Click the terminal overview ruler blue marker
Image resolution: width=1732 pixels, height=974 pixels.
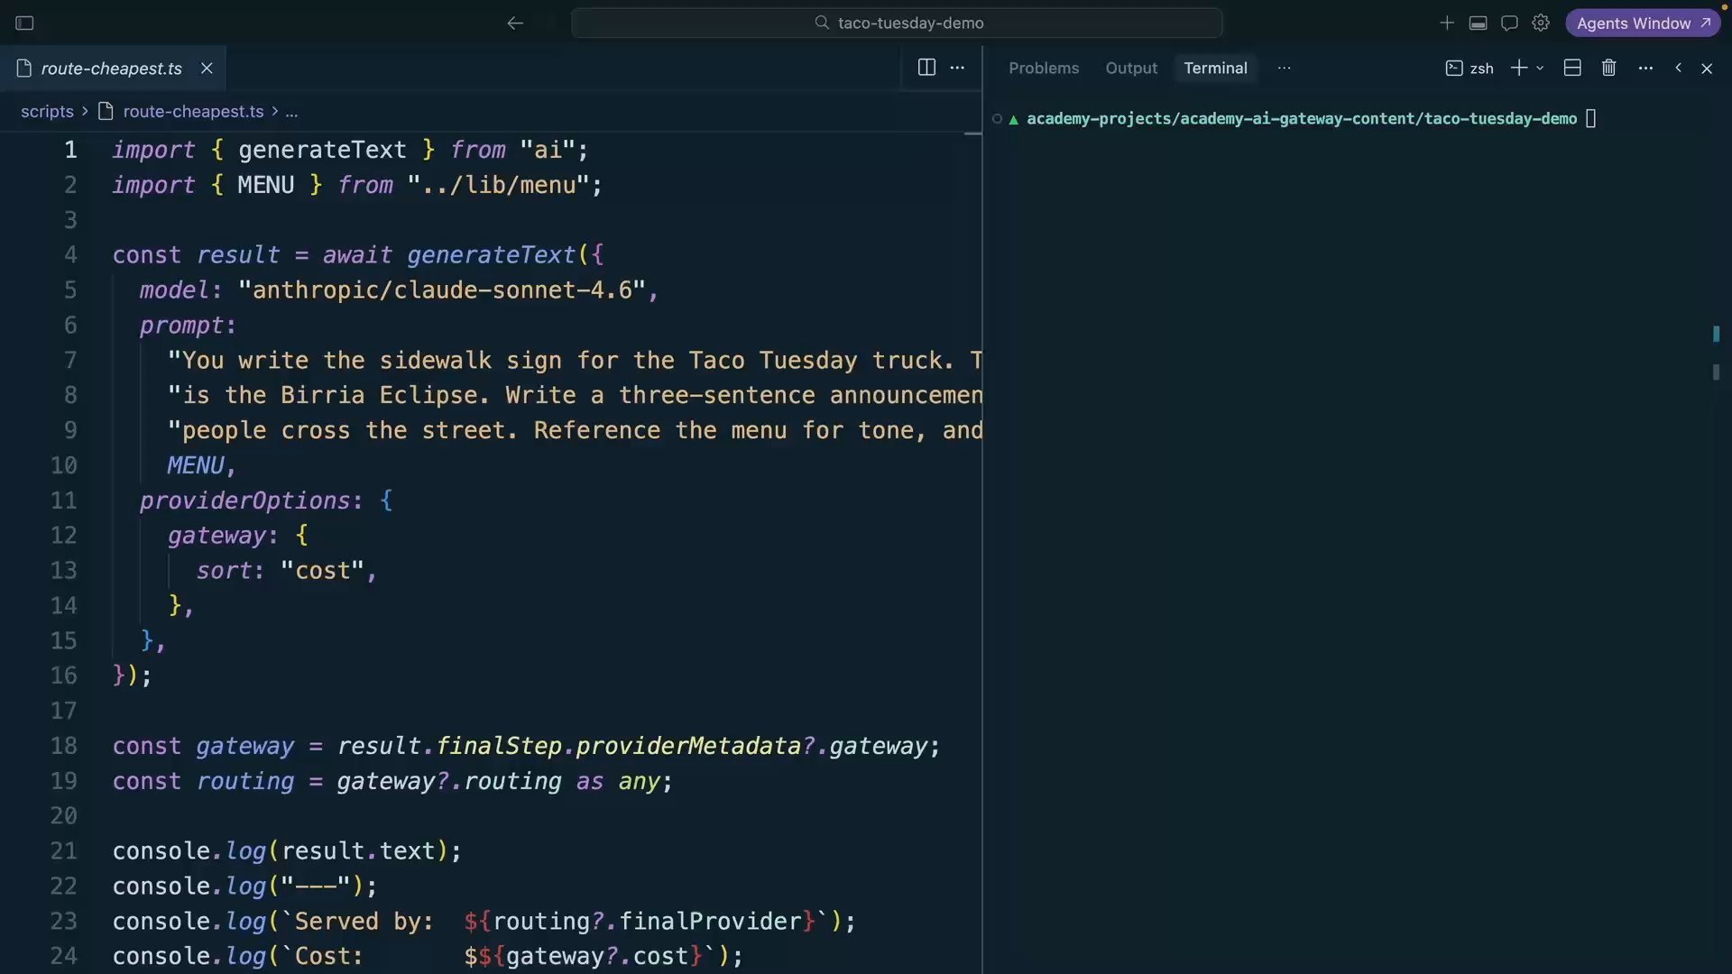click(1716, 335)
